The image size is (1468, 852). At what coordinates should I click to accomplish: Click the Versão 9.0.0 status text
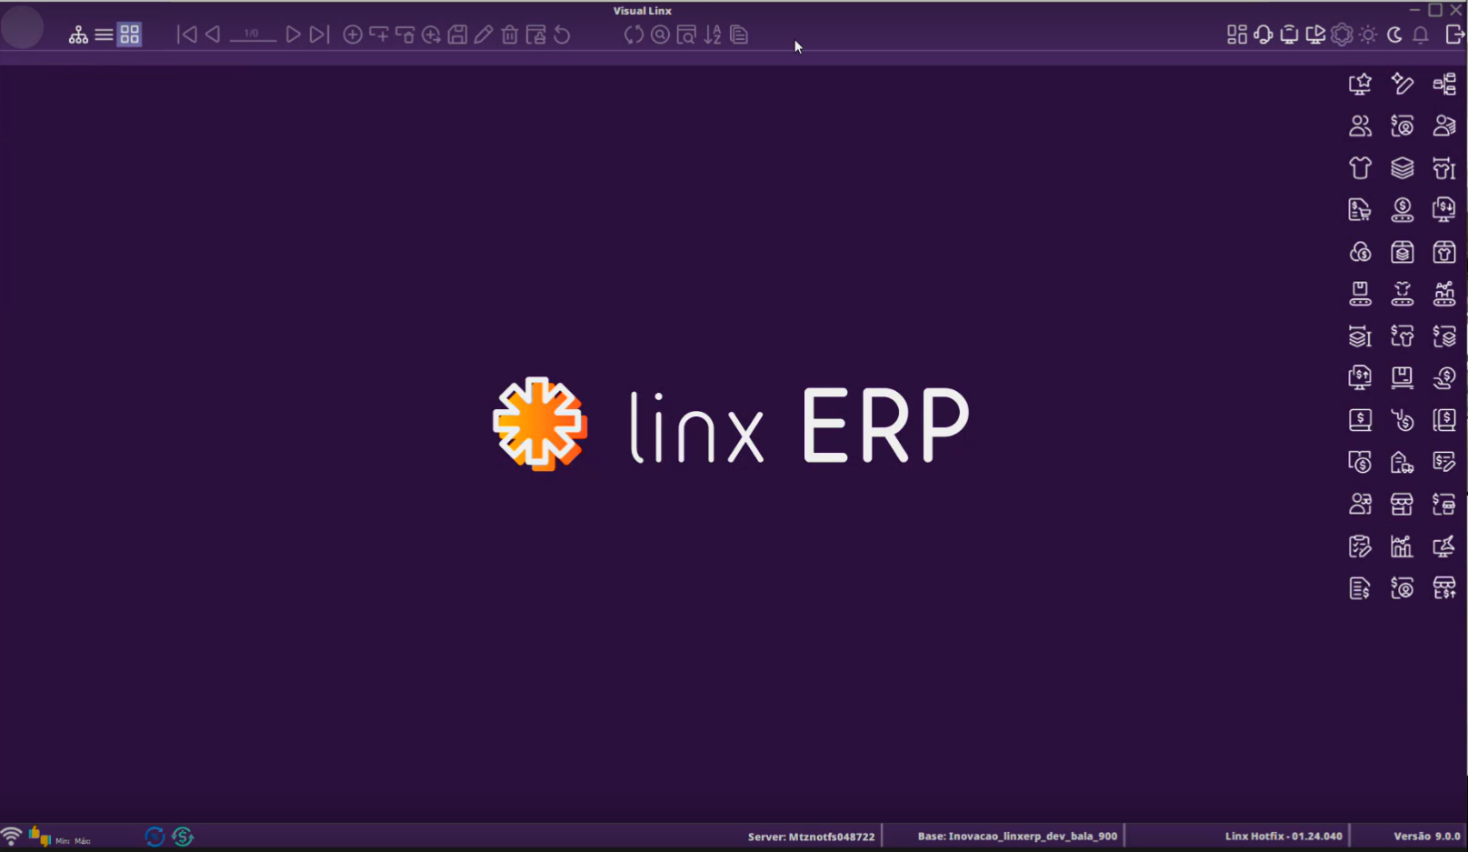[x=1427, y=836]
